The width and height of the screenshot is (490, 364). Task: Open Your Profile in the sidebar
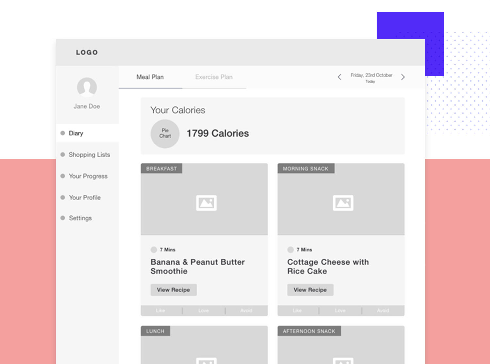(x=87, y=198)
